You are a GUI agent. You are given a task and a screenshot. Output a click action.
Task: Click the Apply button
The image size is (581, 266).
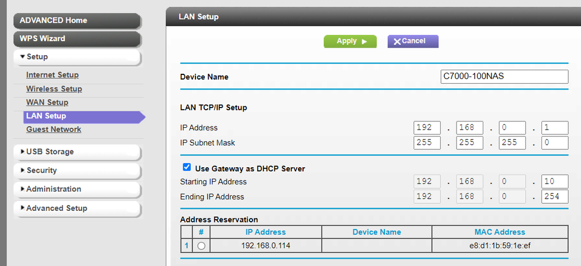click(x=350, y=41)
